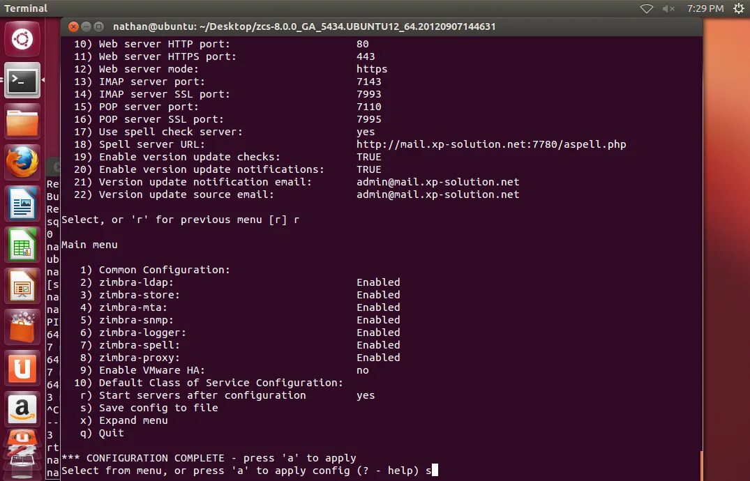Click 'zimbra-spell:' Enabled status
Screen dimensions: 750x481
[378, 345]
